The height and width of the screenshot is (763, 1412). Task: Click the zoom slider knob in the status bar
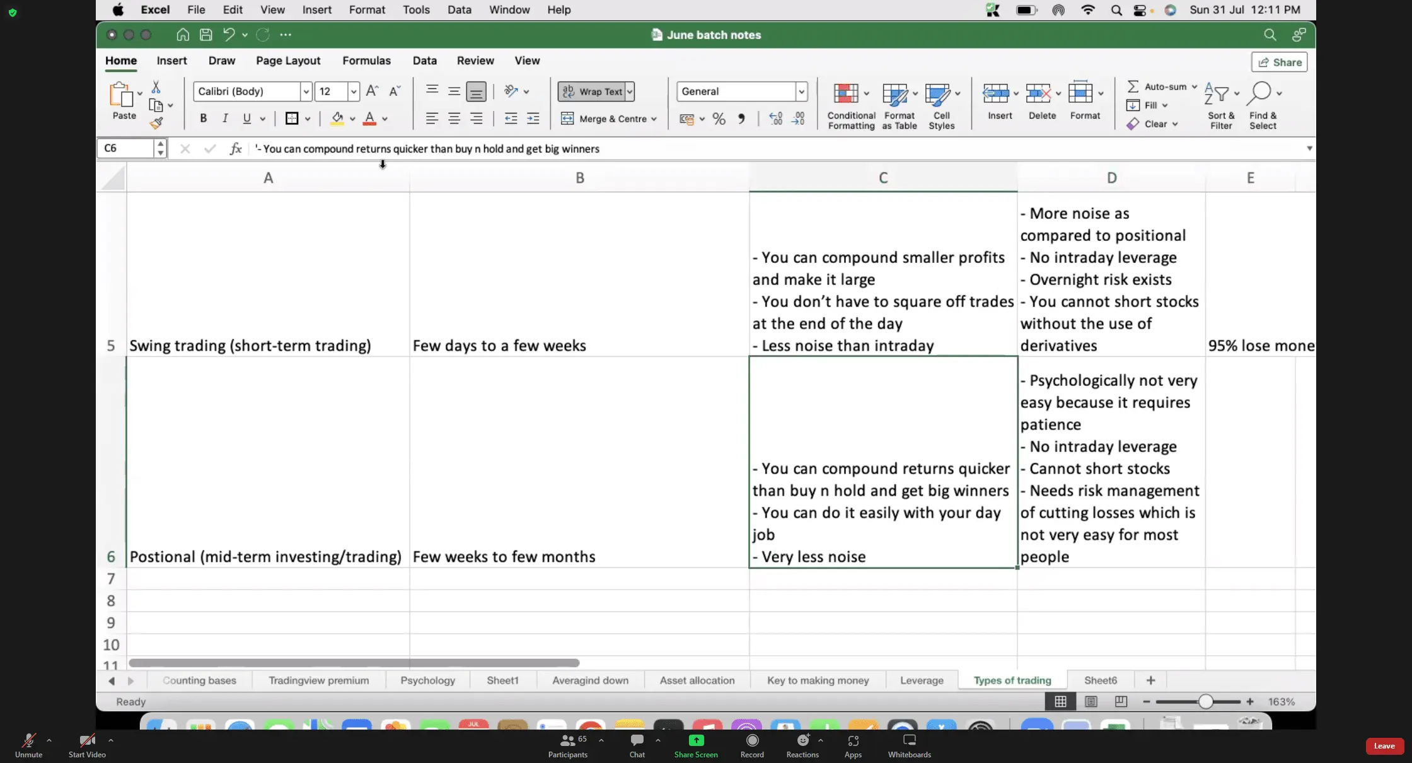pyautogui.click(x=1205, y=701)
